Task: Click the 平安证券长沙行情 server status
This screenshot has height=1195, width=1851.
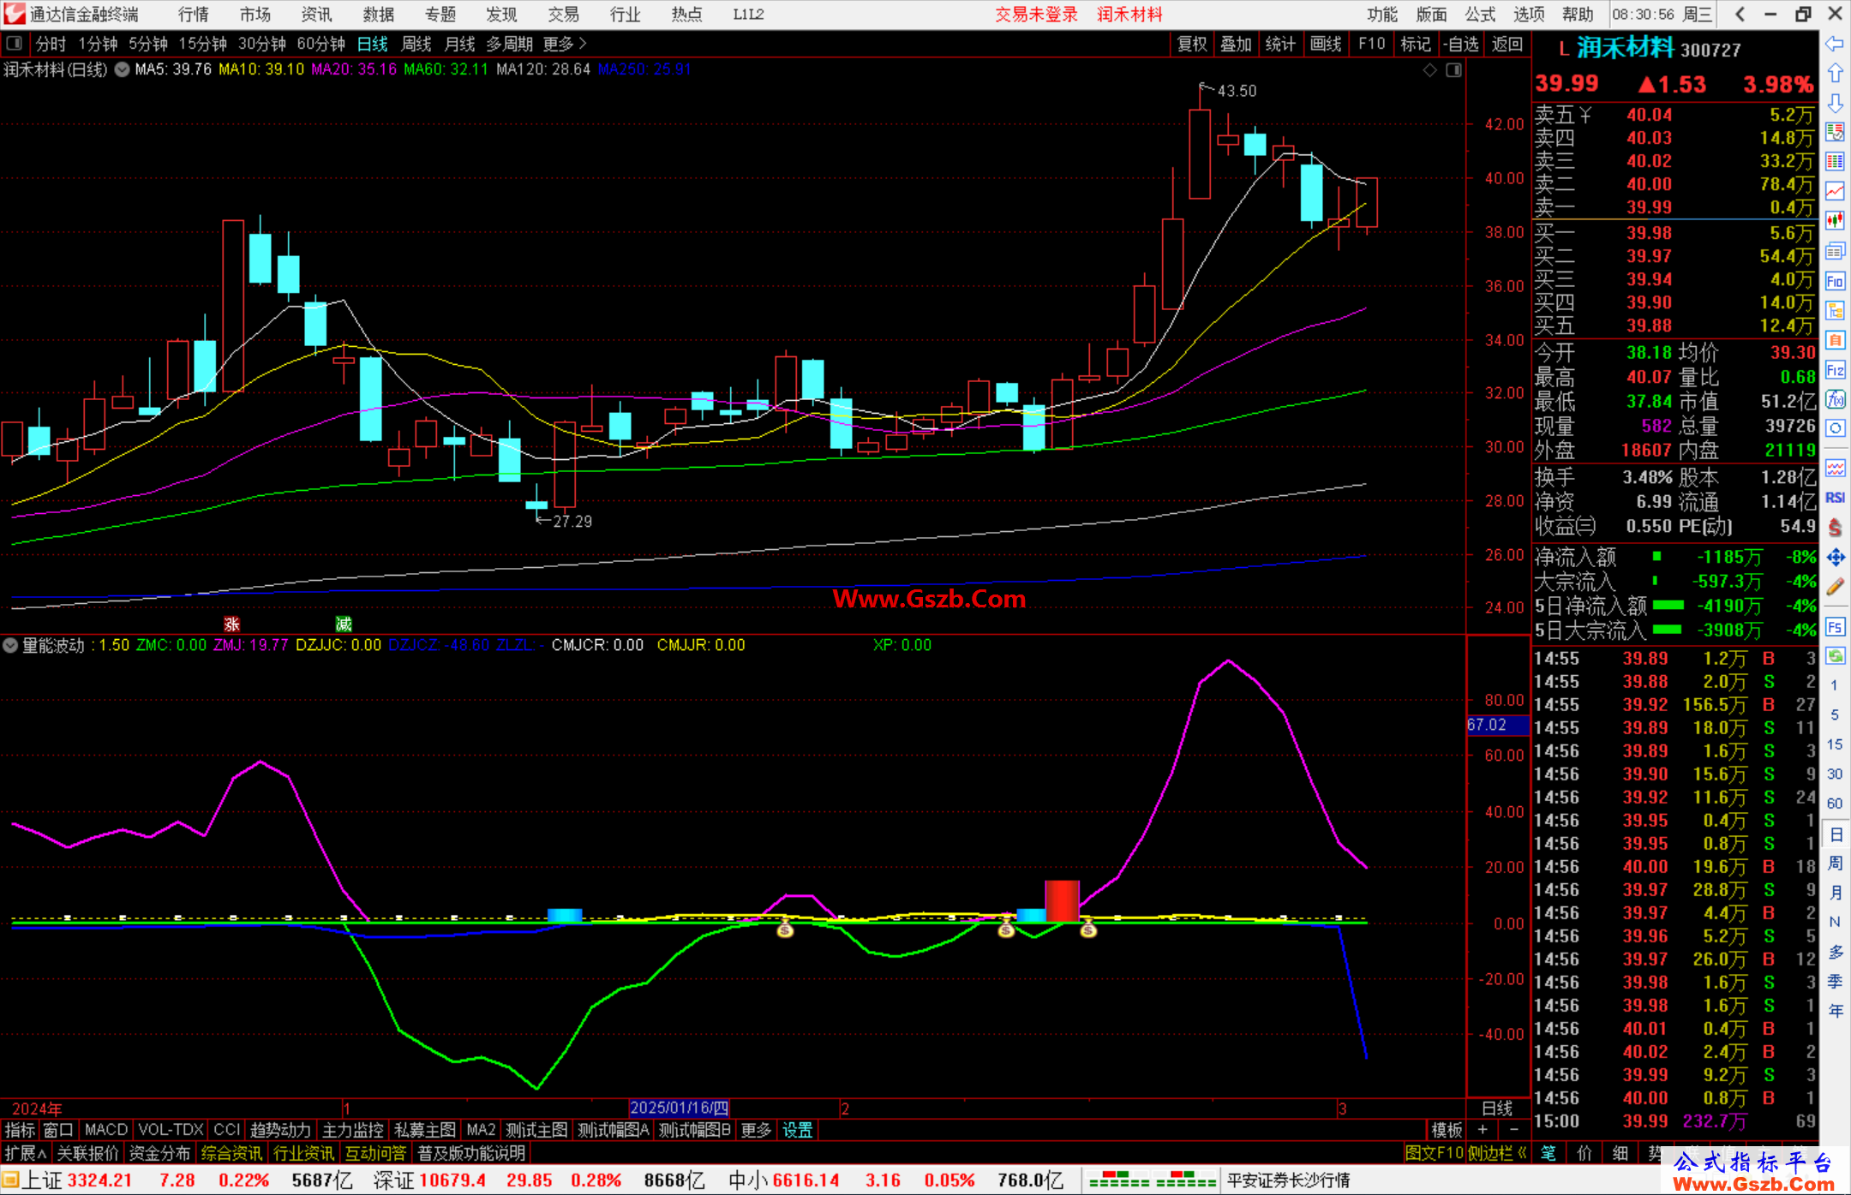Action: 1289,1180
